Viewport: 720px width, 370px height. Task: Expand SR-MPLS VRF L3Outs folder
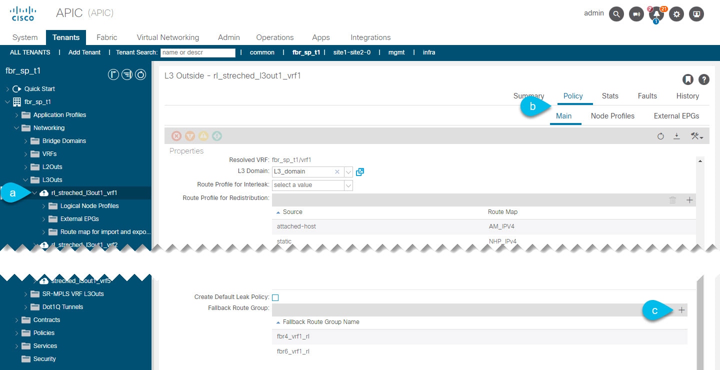click(25, 294)
